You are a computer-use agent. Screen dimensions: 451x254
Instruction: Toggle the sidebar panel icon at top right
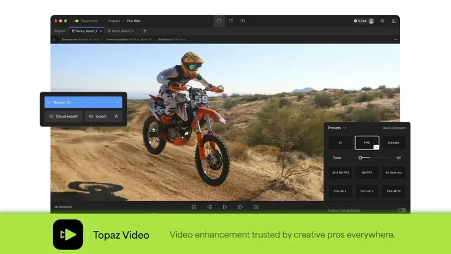pos(394,21)
